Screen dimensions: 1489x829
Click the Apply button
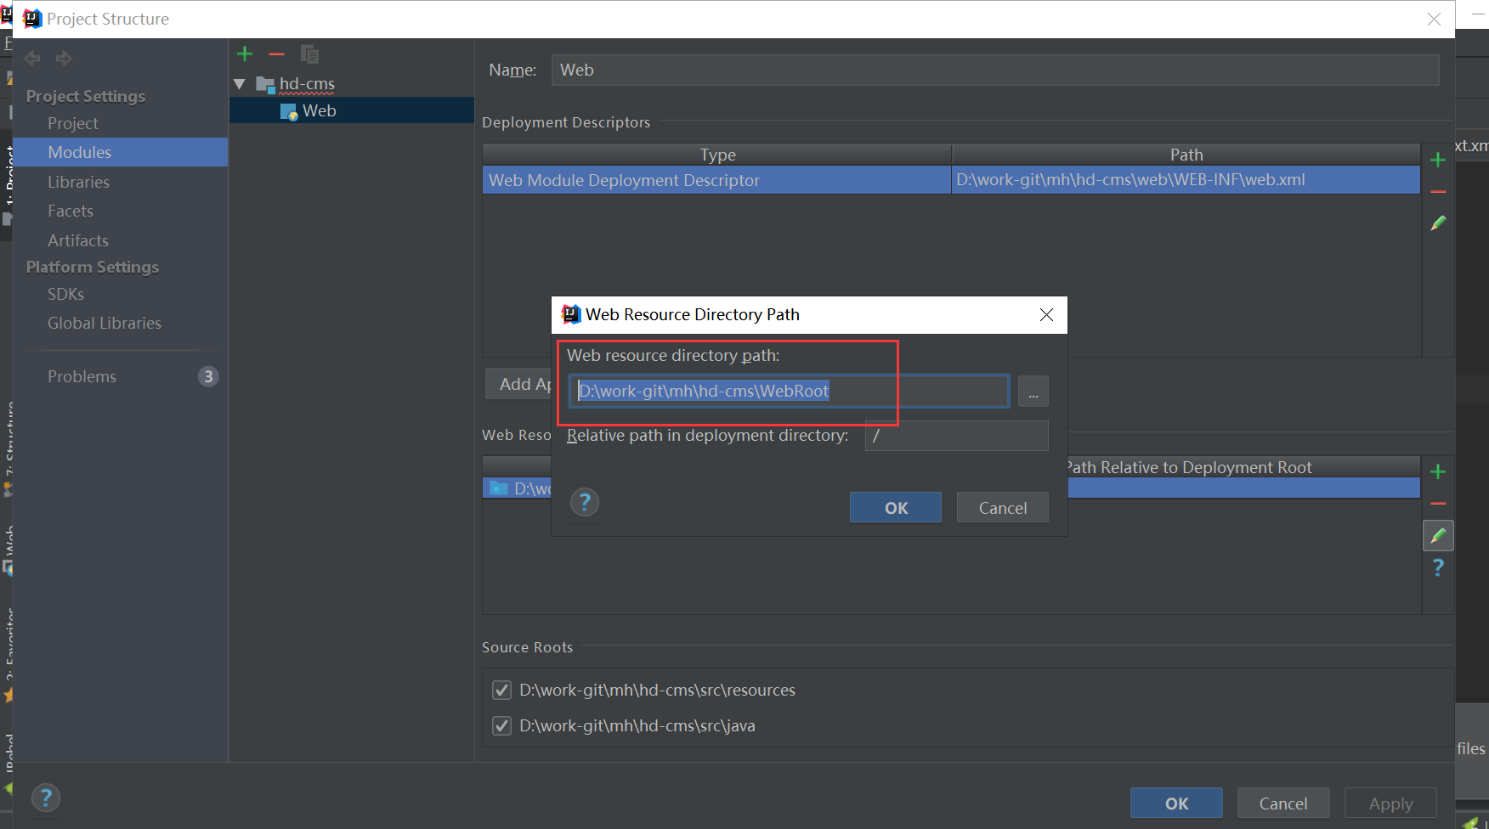tap(1390, 804)
